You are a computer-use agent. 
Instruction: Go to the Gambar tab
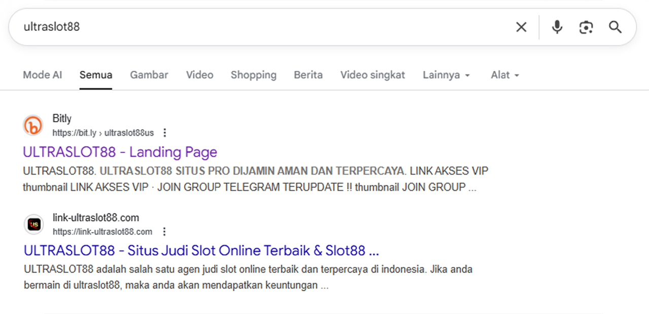pyautogui.click(x=149, y=75)
